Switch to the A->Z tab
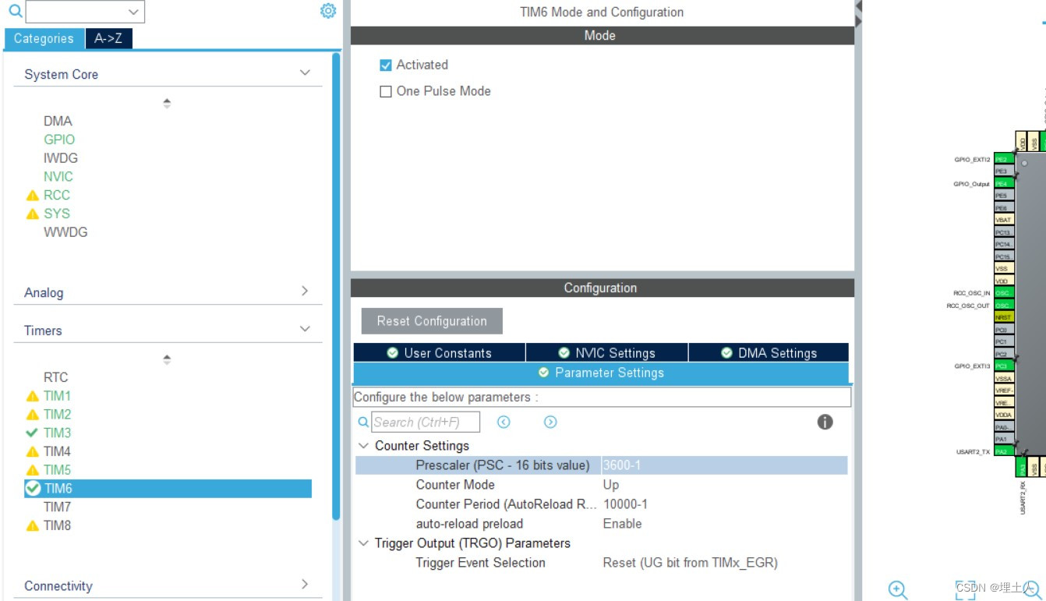The width and height of the screenshot is (1046, 601). tap(108, 38)
